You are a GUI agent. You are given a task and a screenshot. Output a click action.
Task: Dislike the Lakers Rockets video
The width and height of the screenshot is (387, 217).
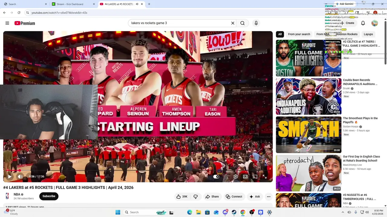(x=196, y=197)
